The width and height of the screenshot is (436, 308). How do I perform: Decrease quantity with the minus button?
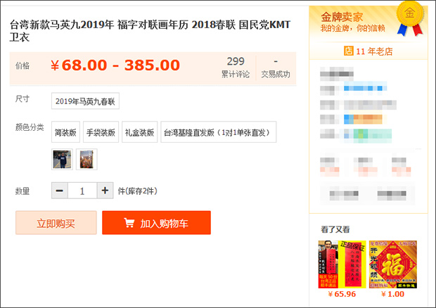tap(60, 191)
